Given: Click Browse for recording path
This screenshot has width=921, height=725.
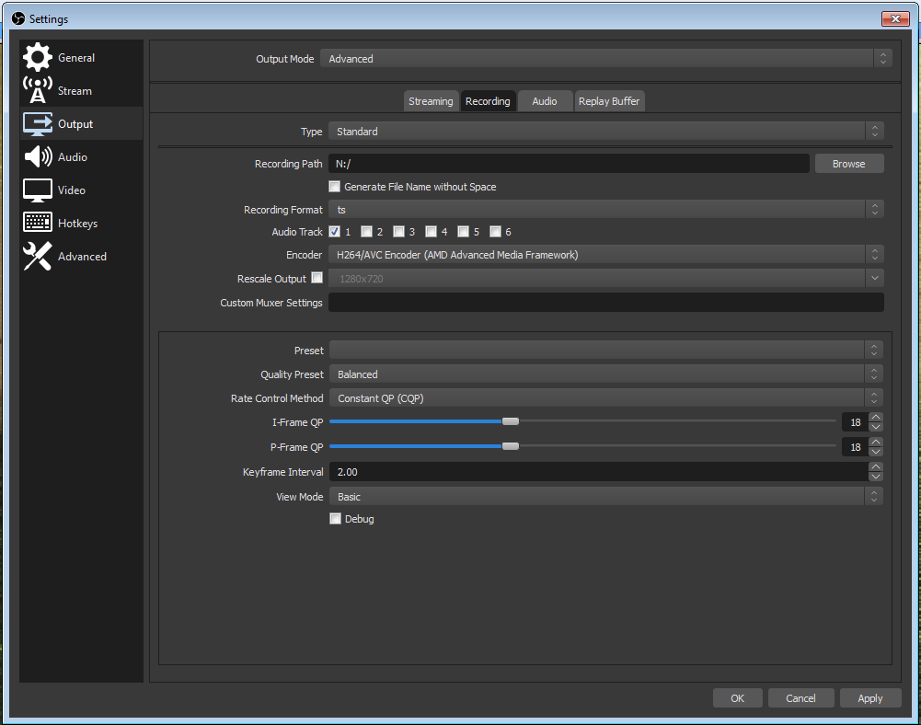Looking at the screenshot, I should point(848,164).
